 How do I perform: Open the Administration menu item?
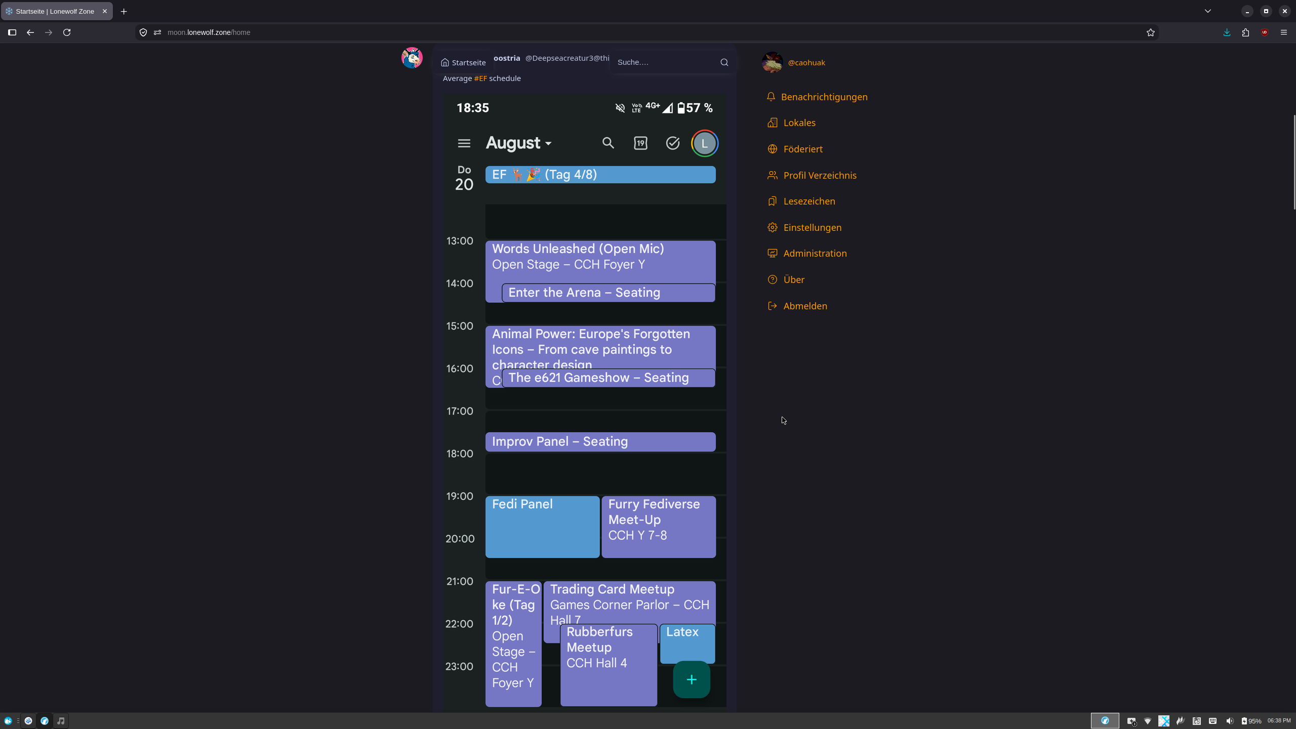pos(807,253)
